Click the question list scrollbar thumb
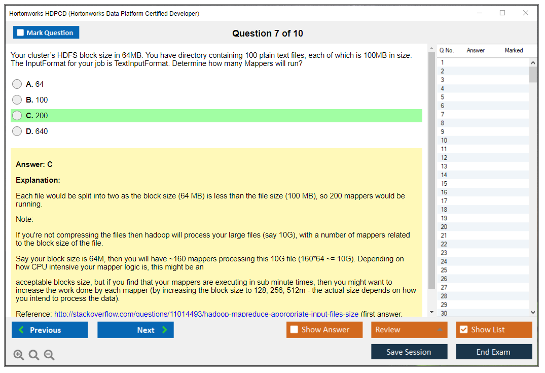Image resolution: width=545 pixels, height=373 pixels. click(533, 74)
